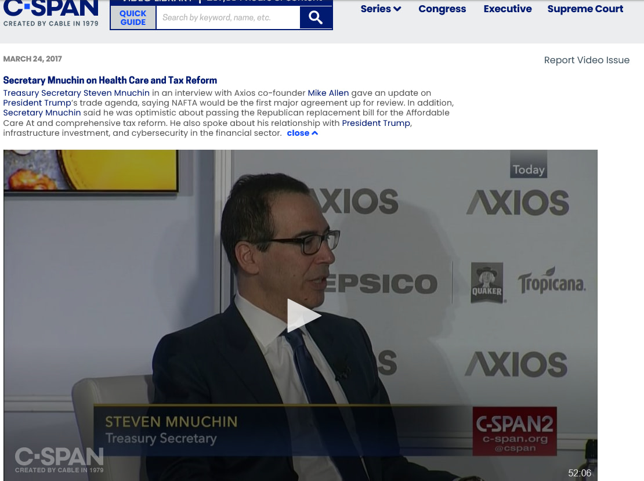The image size is (644, 481).
Task: Follow the President Trump link after 'relationship with'
Action: pos(376,123)
